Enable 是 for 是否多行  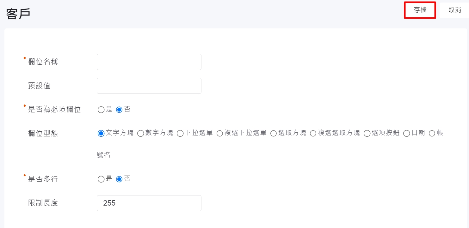tap(101, 179)
